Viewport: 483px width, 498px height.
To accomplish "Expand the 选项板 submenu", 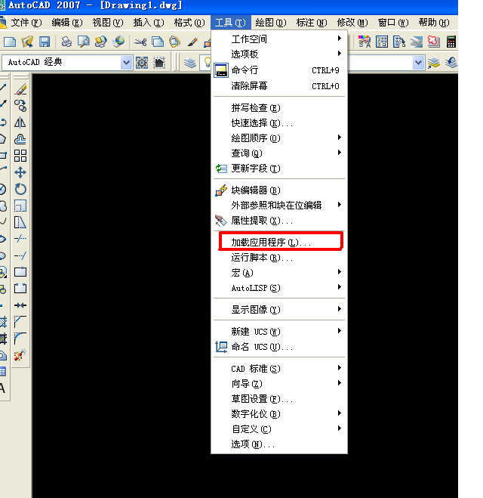I will click(279, 54).
